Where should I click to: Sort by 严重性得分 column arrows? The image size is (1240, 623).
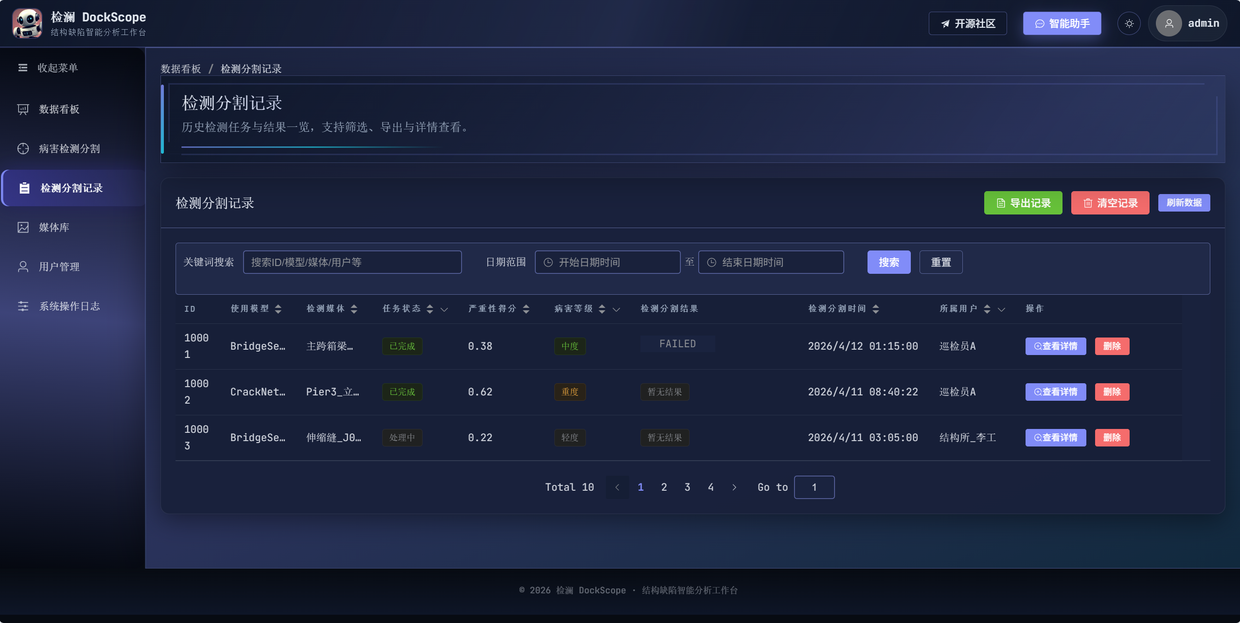pyautogui.click(x=526, y=309)
